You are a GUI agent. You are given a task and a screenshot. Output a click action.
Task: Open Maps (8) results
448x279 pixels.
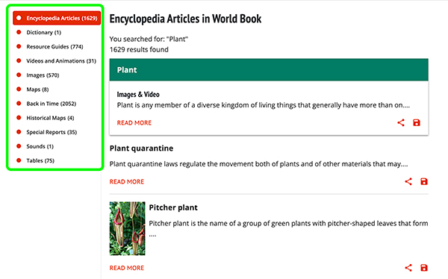(37, 90)
